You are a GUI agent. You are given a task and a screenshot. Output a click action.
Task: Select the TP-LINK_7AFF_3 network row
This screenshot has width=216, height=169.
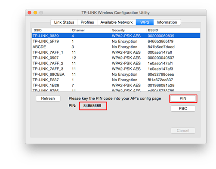pyautogui.click(x=116, y=69)
